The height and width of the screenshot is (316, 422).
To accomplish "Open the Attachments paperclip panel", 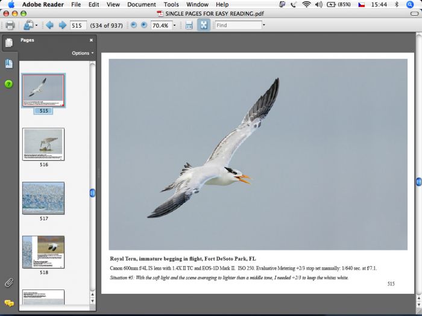I will [8, 282].
